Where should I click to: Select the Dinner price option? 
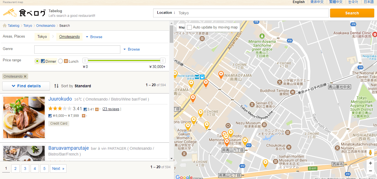click(x=37, y=61)
